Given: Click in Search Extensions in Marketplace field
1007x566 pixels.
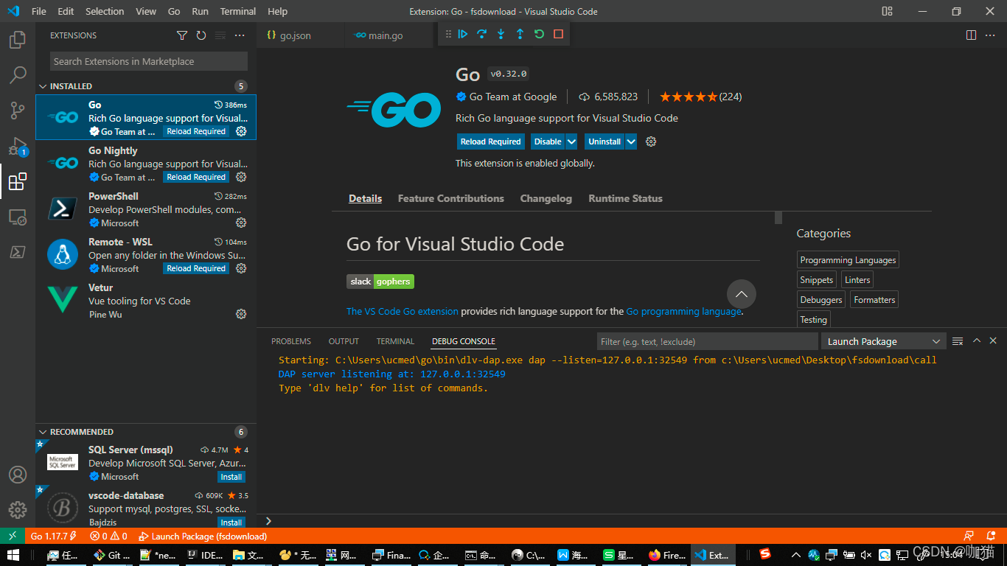Looking at the screenshot, I should (149, 61).
